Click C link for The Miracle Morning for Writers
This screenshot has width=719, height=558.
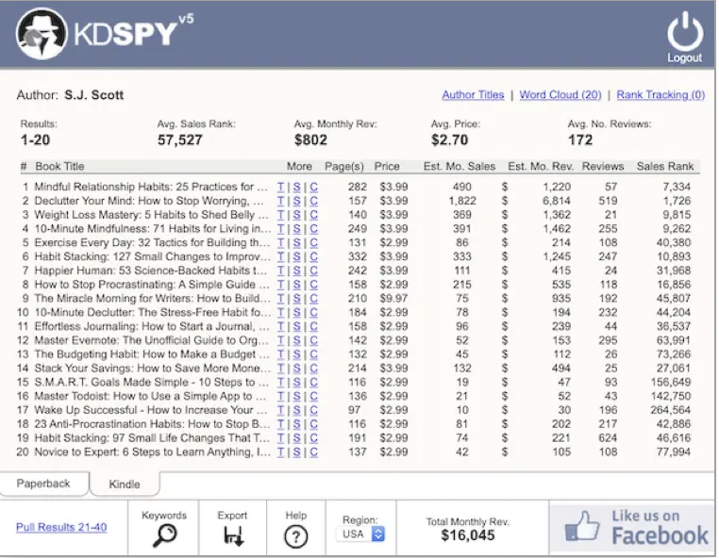pyautogui.click(x=313, y=298)
